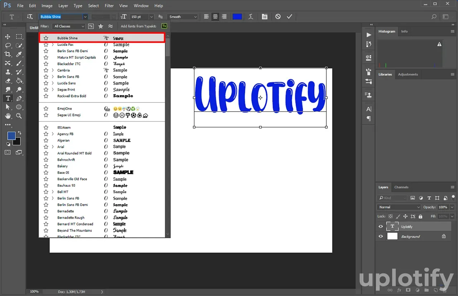Click the Create warped text icon
Screen dimensions: 458x296
[251, 17]
